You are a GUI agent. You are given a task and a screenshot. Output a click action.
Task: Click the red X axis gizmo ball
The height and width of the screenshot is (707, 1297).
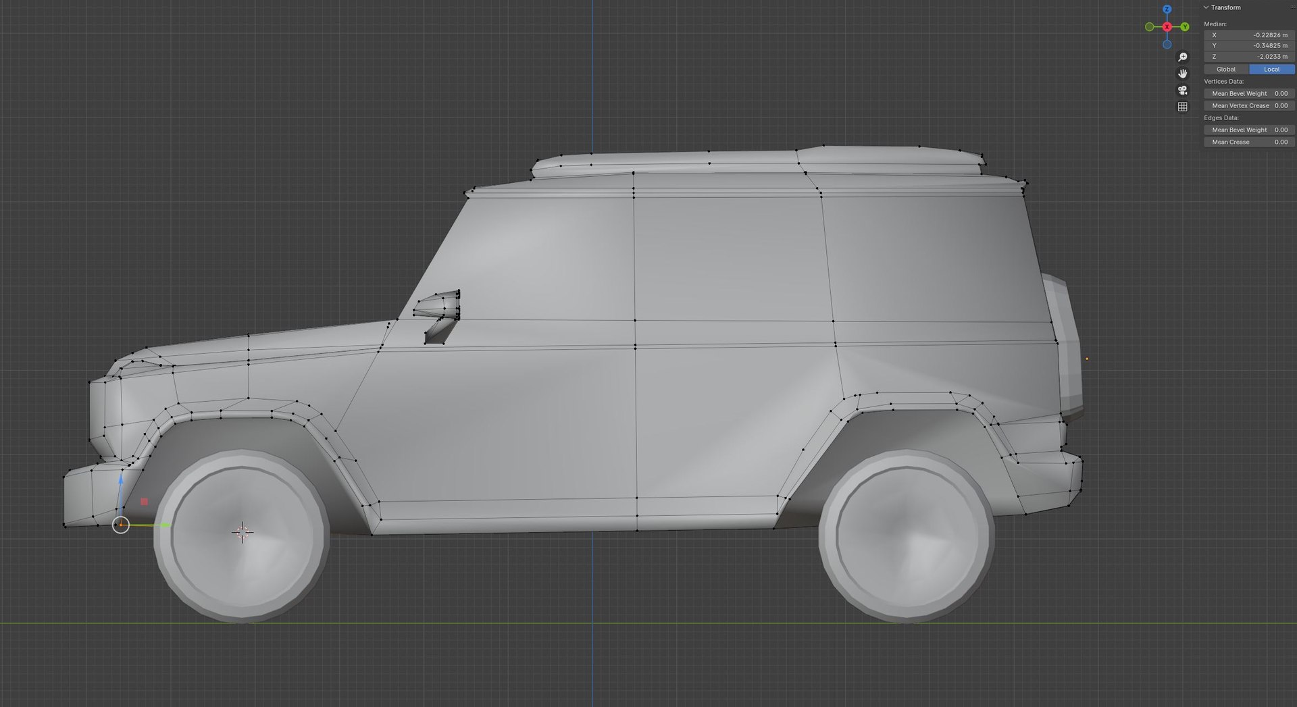[1167, 27]
